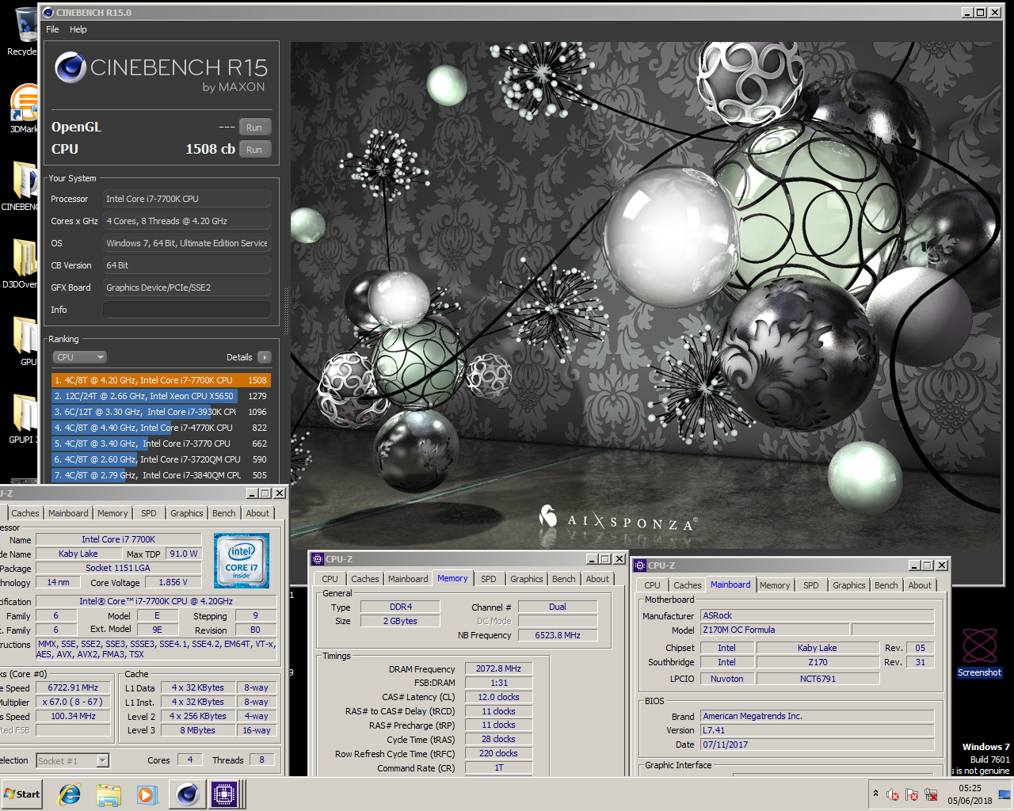Viewport: 1014px width, 811px height.
Task: Select ranking row 5 i7-3770
Action: coord(161,444)
